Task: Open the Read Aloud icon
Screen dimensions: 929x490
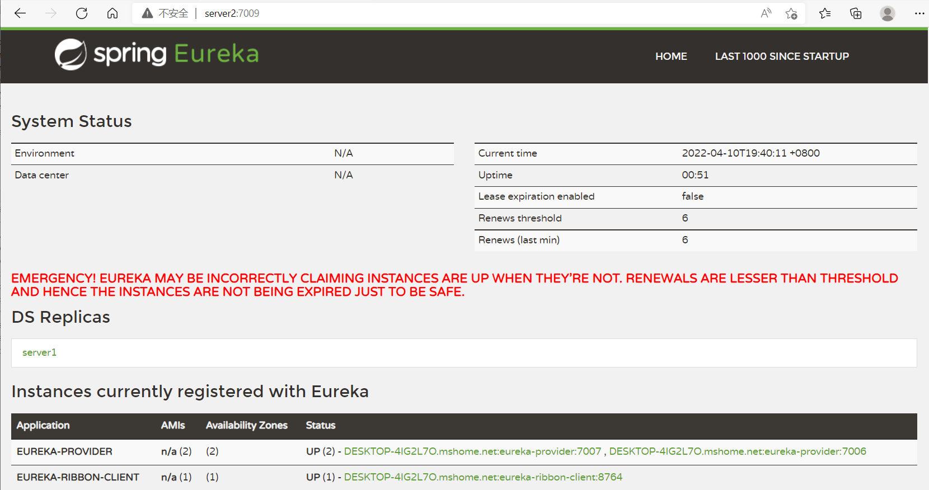Action: pyautogui.click(x=766, y=13)
